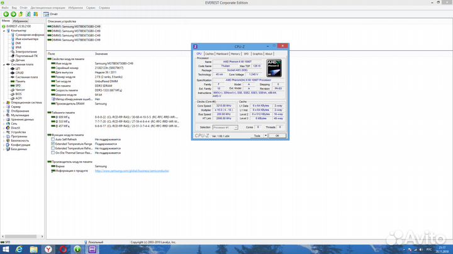453x254 pixels.
Task: Open the Файл menu
Action: (5, 8)
